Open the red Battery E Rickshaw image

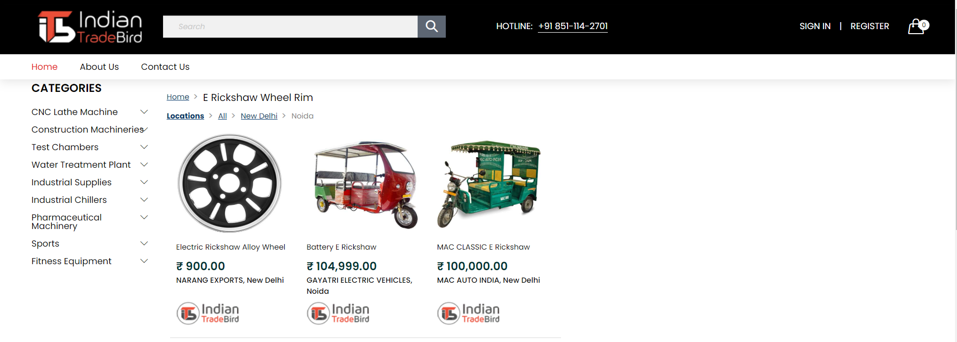[365, 184]
